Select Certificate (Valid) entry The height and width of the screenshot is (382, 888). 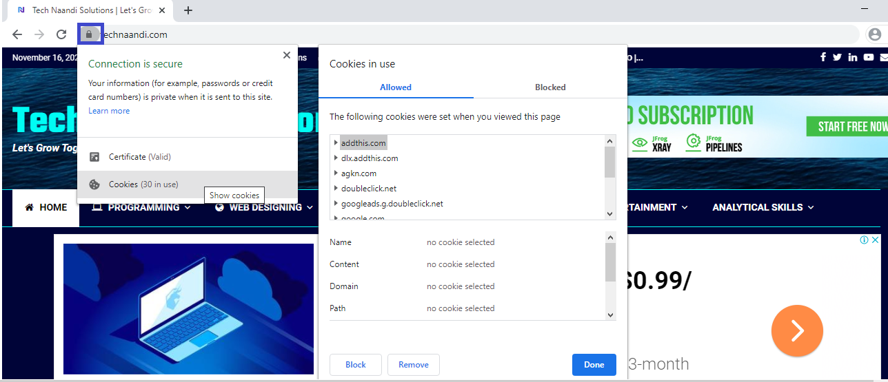click(x=188, y=157)
